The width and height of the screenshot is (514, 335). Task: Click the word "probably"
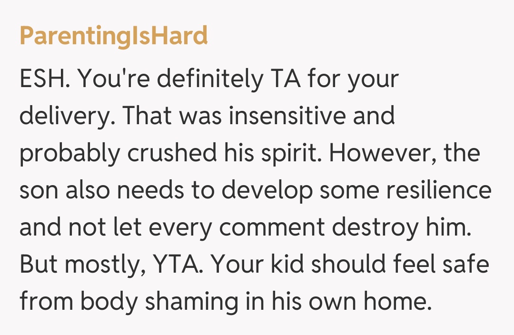tap(69, 154)
